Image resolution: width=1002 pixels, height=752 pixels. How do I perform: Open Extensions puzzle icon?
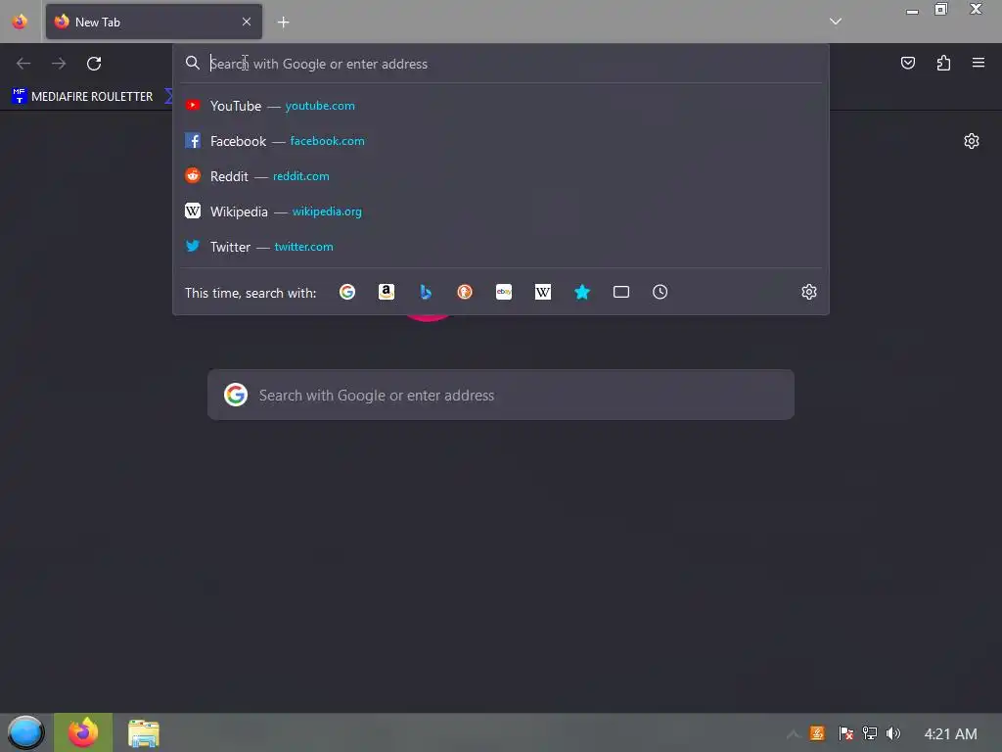point(943,63)
